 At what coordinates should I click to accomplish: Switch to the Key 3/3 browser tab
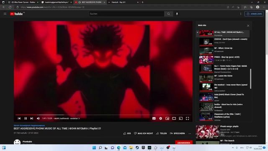pos(123,2)
